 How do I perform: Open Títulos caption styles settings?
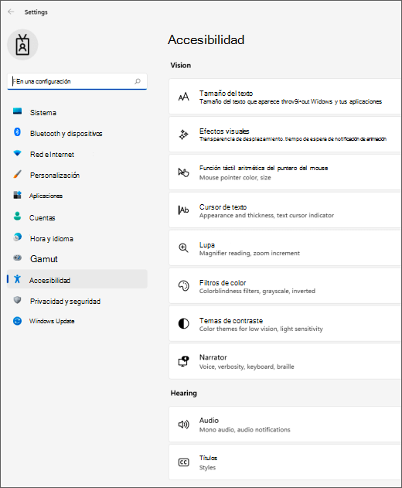click(x=285, y=462)
